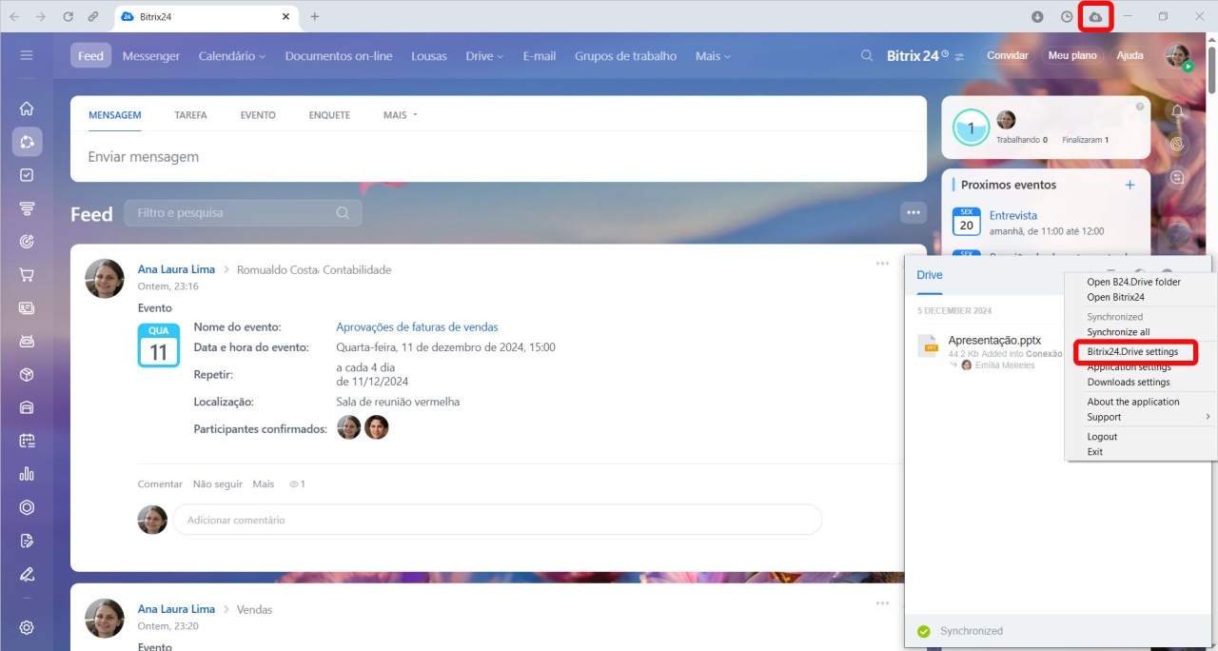Open Documentos on-line nav item
The image size is (1218, 651).
coord(339,56)
